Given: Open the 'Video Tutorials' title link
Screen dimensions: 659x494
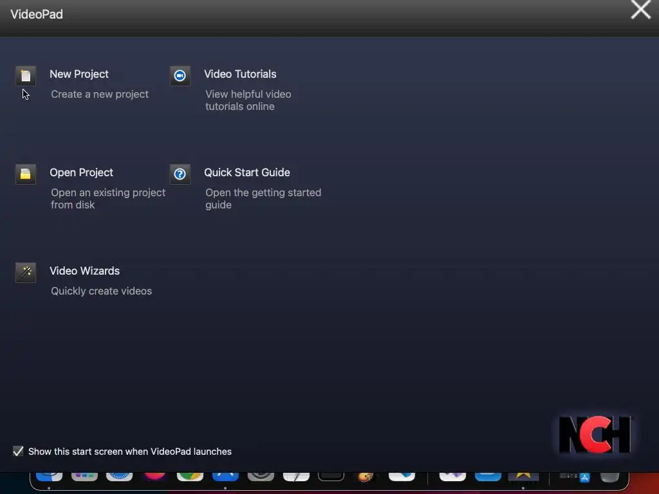Looking at the screenshot, I should coord(240,74).
